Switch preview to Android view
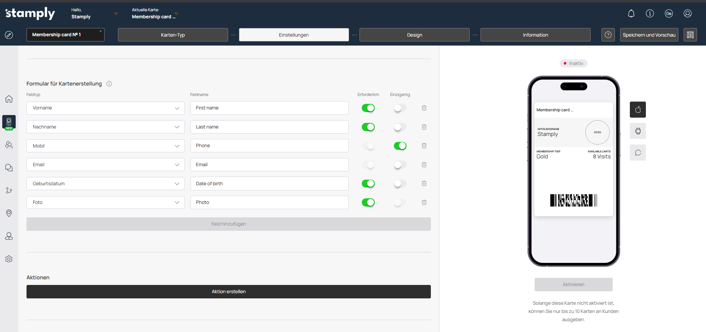This screenshot has height=332, width=706. 638,131
